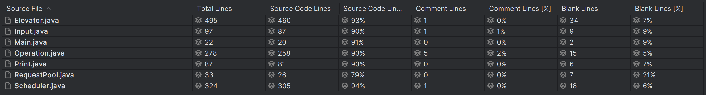Screen dimensions: 706x95
Task: Open Scheduler.java from the list
Action: click(40, 86)
